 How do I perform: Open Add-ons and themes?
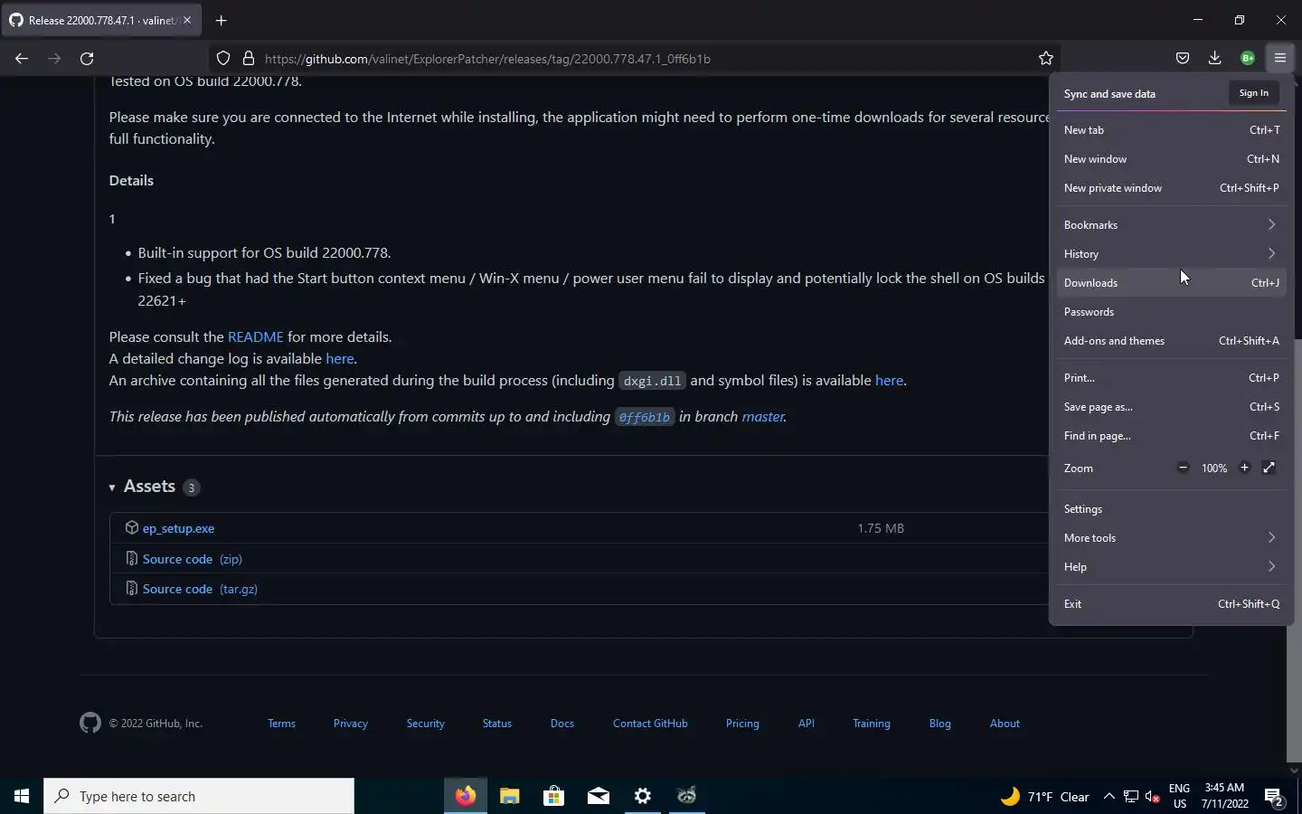click(1171, 340)
